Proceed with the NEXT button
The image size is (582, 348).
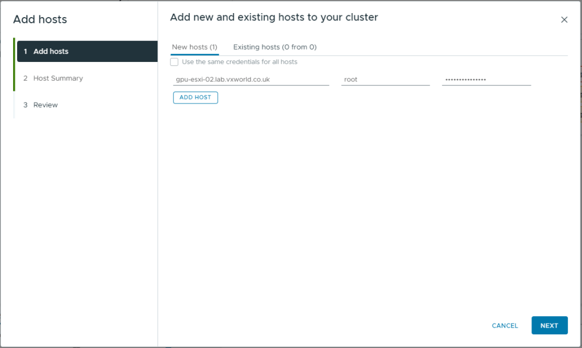pos(549,326)
